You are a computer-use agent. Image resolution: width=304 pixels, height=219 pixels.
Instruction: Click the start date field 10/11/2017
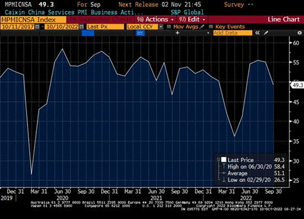[18, 27]
